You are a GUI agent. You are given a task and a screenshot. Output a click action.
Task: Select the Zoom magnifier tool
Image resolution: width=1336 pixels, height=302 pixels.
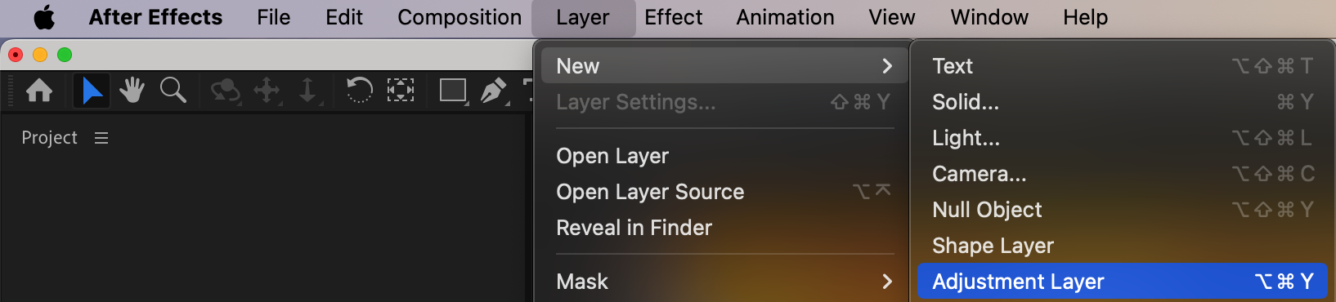(x=173, y=91)
